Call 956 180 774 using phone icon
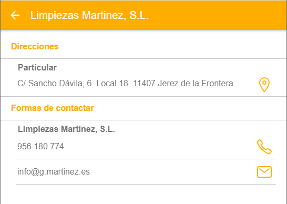Image resolution: width=287 pixels, height=204 pixels. tap(264, 147)
